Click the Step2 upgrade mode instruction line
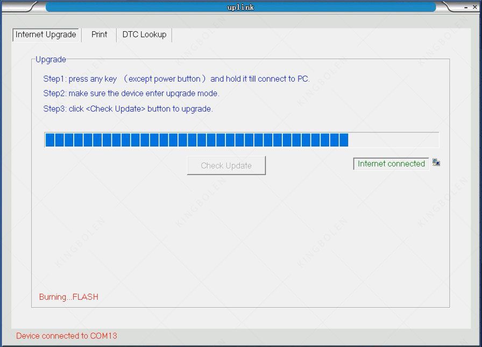 (x=131, y=94)
